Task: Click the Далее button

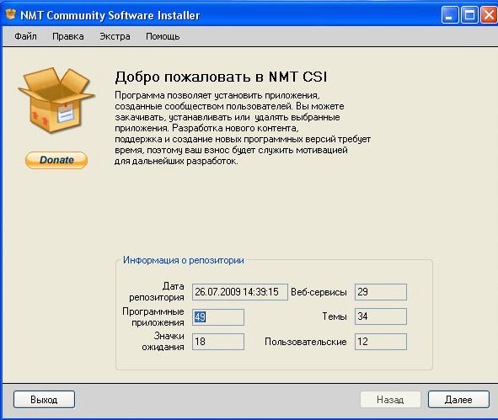Action: click(458, 400)
